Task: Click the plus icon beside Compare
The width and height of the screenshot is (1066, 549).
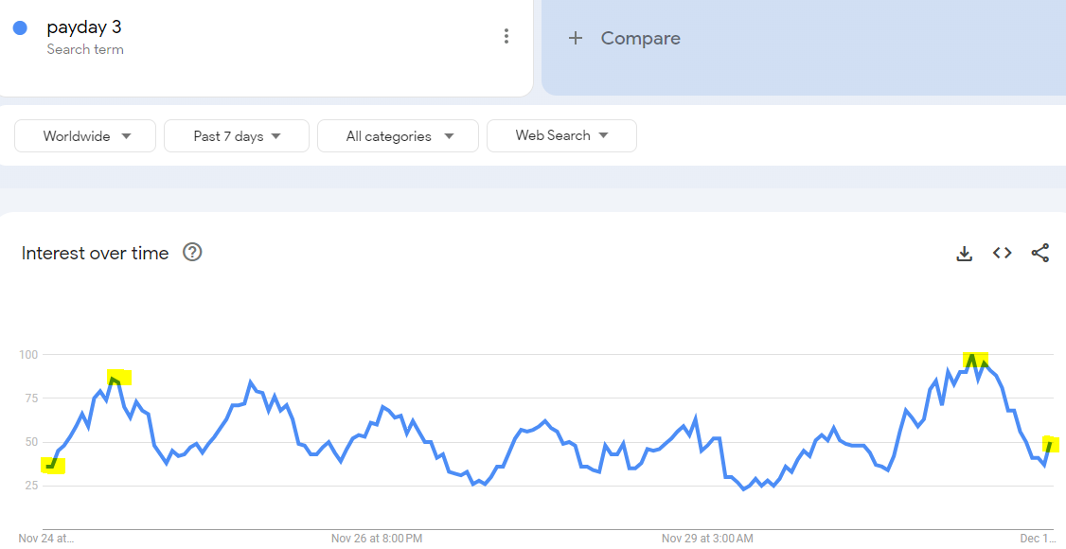Action: point(576,38)
